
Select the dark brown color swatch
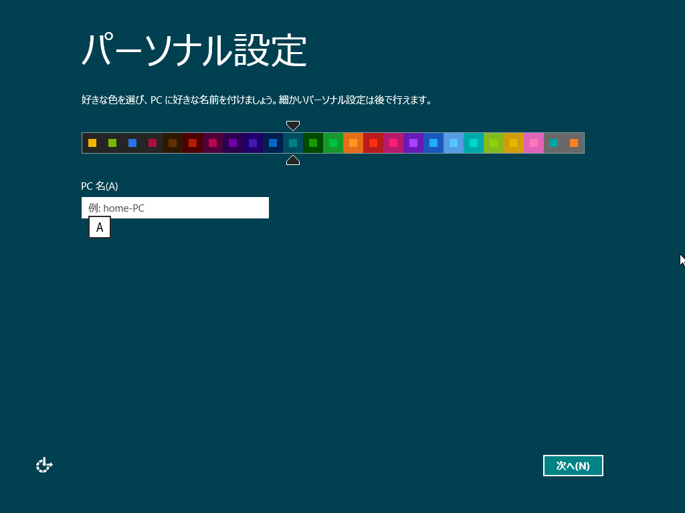pyautogui.click(x=173, y=143)
